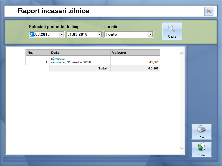Image resolution: width=222 pixels, height=166 pixels.
Task: Click the Locatie: label
Action: coord(112,27)
